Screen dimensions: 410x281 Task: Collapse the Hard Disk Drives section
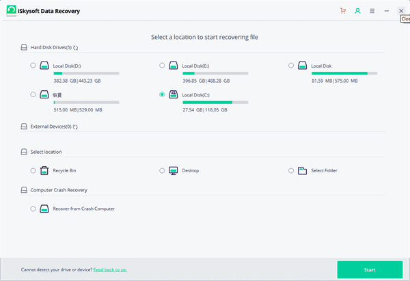pyautogui.click(x=25, y=48)
